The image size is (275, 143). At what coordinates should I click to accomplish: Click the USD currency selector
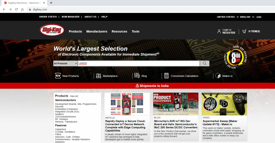click(x=259, y=17)
